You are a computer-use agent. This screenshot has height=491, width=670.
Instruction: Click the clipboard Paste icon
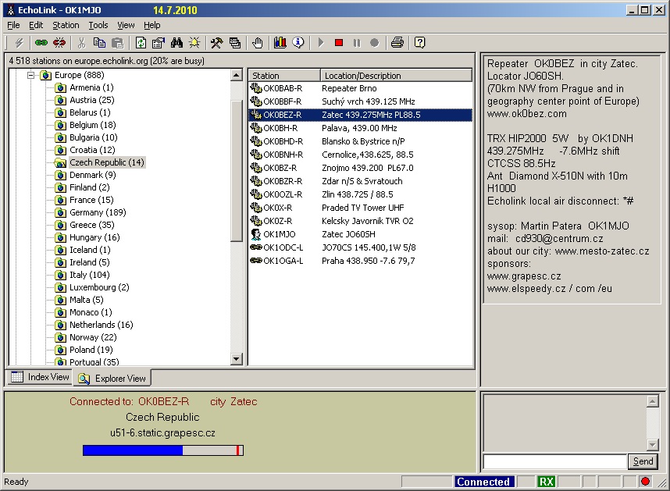pyautogui.click(x=117, y=43)
